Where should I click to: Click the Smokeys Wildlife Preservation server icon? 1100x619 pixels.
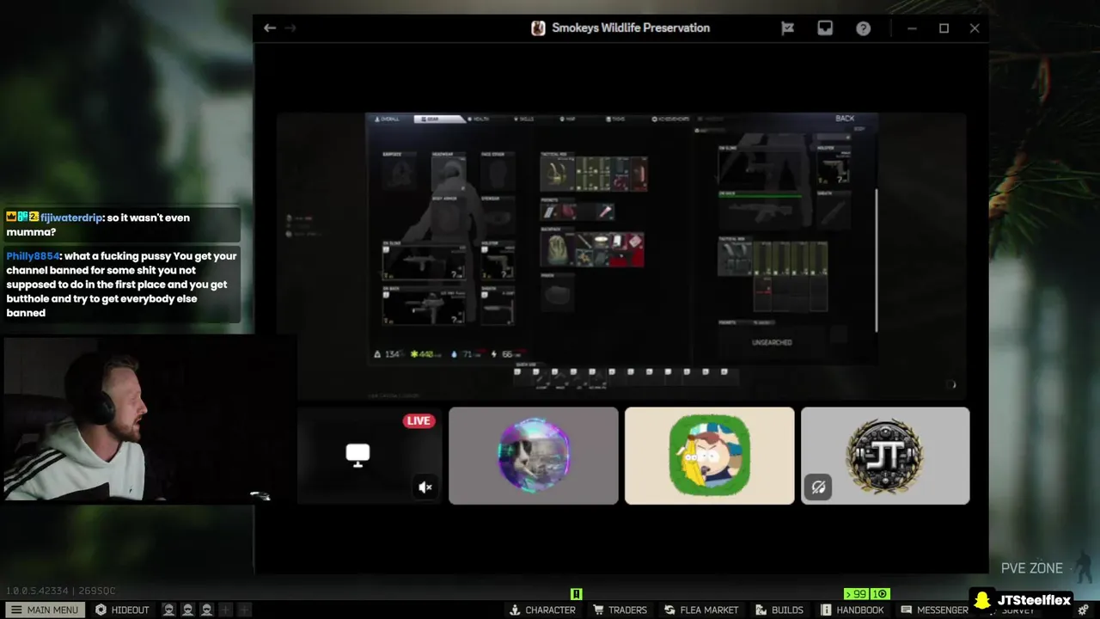538,28
